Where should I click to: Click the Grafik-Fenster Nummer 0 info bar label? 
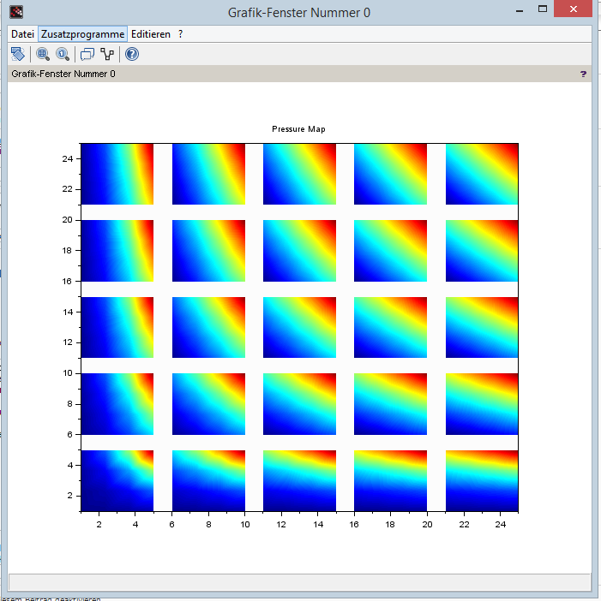[63, 74]
